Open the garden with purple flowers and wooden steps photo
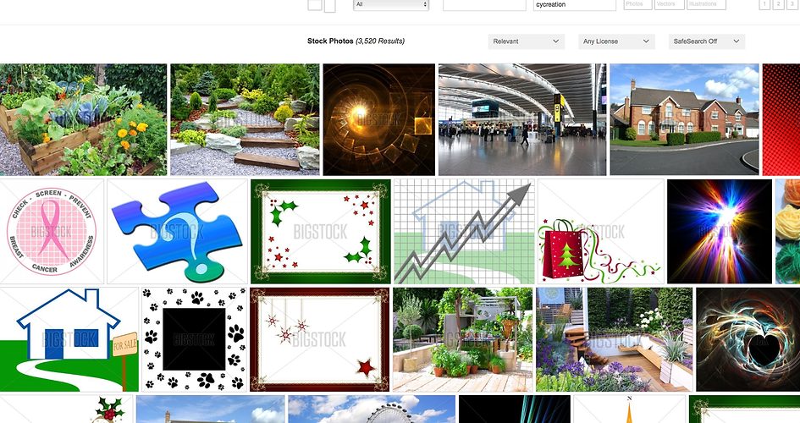Screen dimensions: 800x423 (615, 339)
